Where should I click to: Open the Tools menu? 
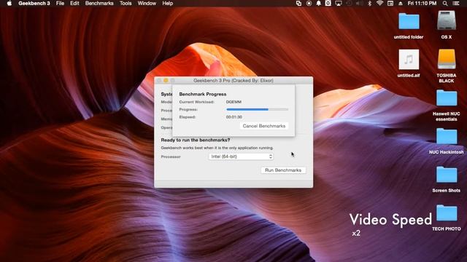[x=126, y=3]
